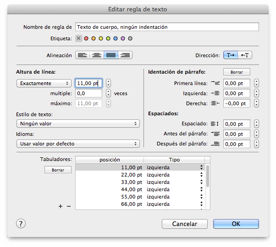Choose the green label color
Viewport: 276px width, 247px height.
(108, 38)
